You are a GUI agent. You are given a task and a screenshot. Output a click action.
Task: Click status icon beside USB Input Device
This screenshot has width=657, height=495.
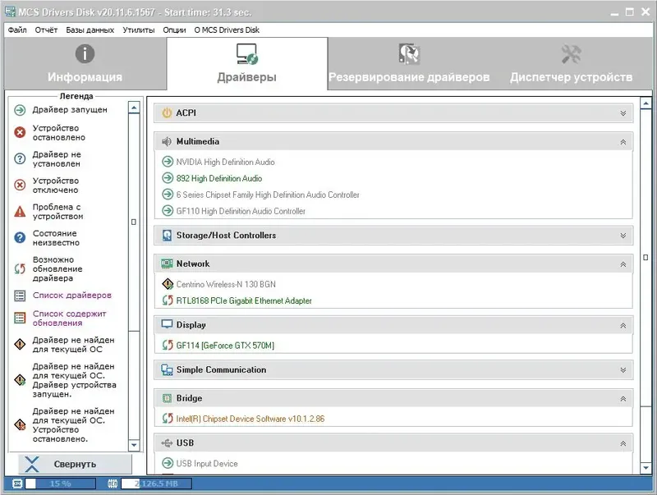(x=168, y=463)
